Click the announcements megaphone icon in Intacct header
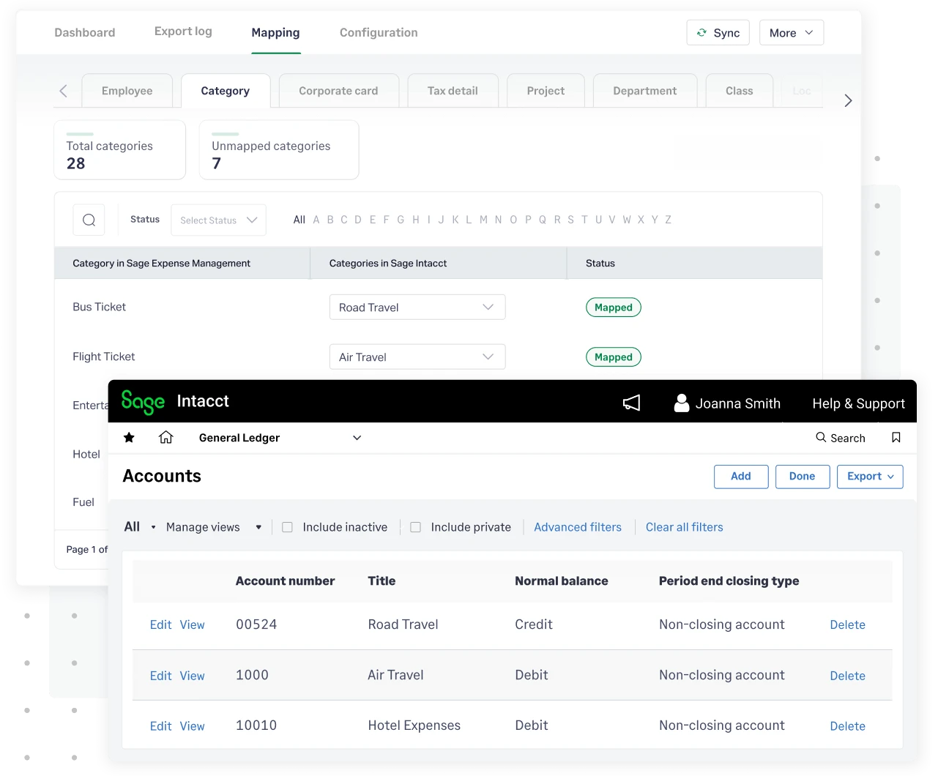The height and width of the screenshot is (776, 949). (631, 403)
